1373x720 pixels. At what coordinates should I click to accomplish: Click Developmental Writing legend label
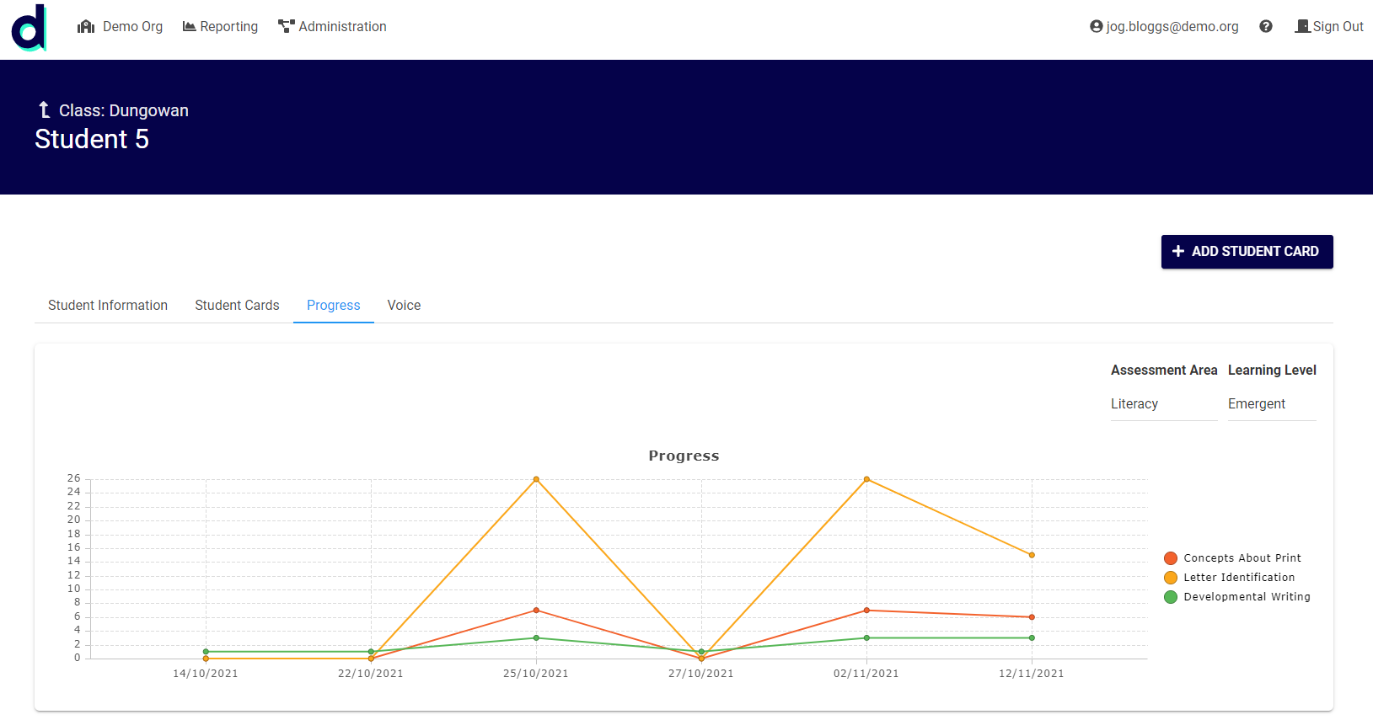[x=1247, y=597]
